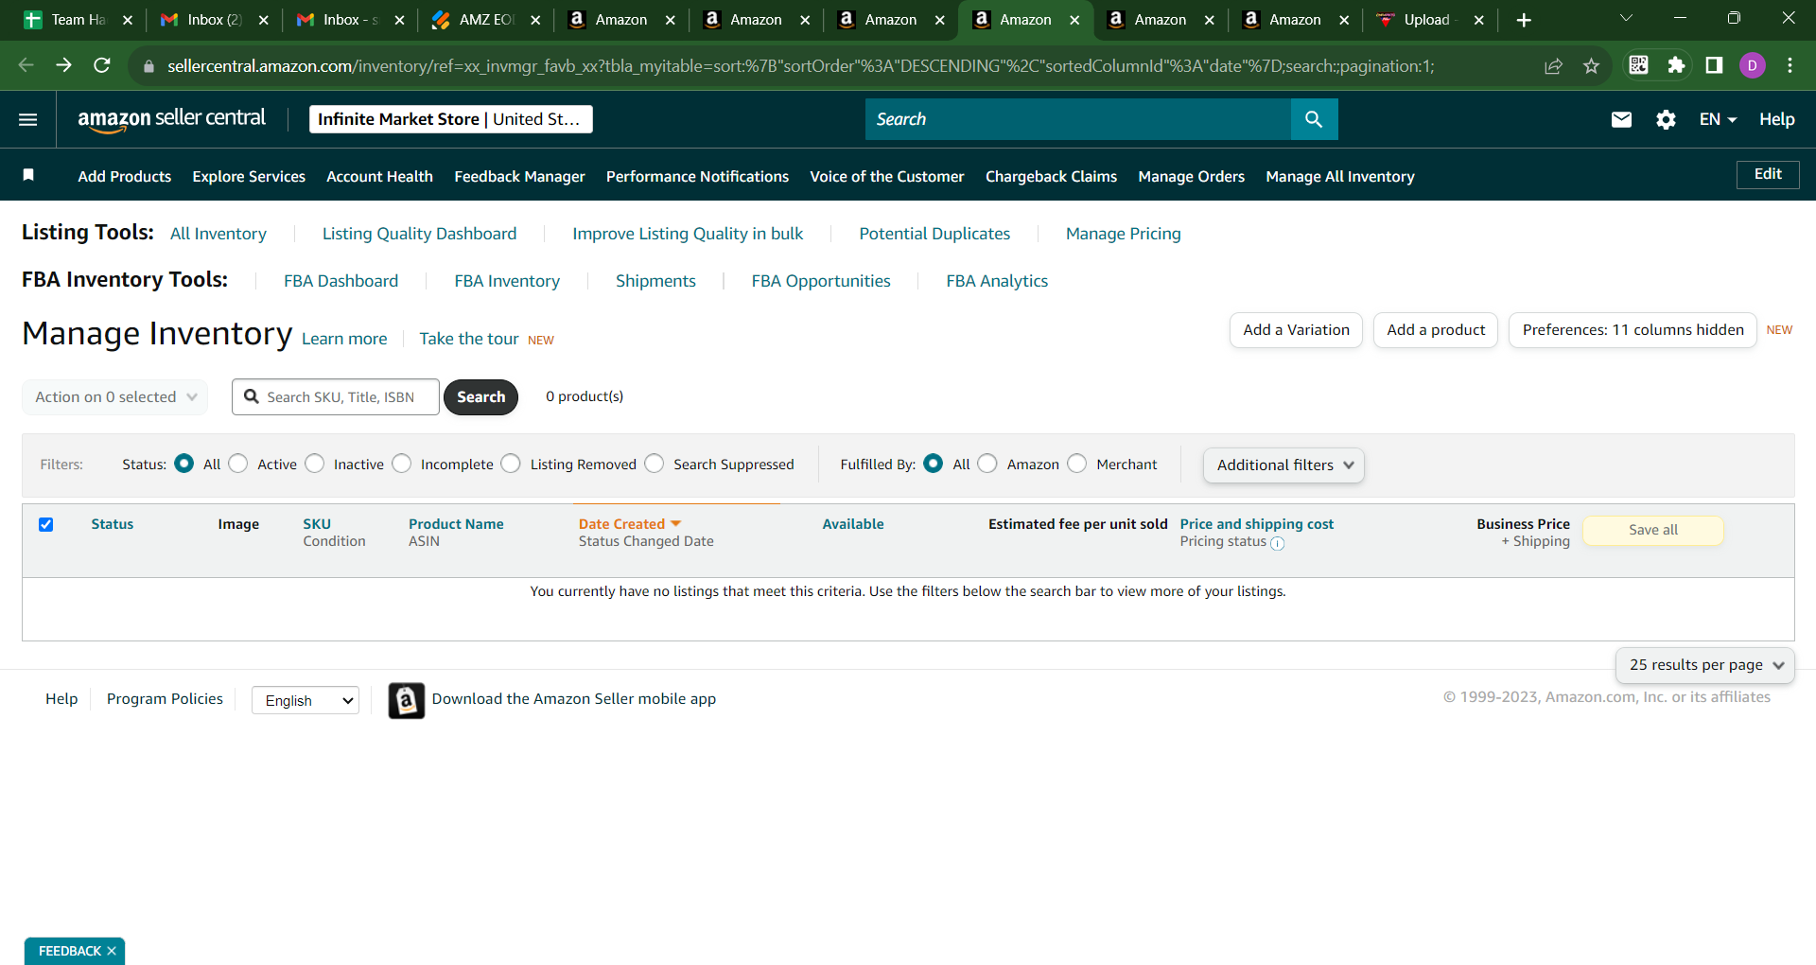Click the Amazon Seller mobile app icon
The width and height of the screenshot is (1816, 965).
coord(407,701)
